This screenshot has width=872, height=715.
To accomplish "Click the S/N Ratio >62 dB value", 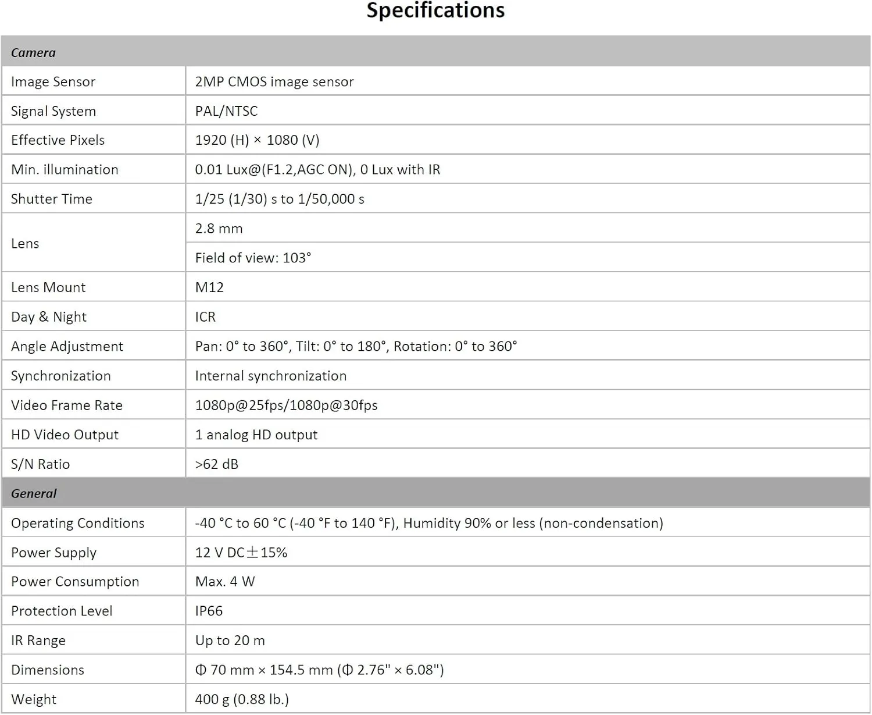I will (x=216, y=464).
